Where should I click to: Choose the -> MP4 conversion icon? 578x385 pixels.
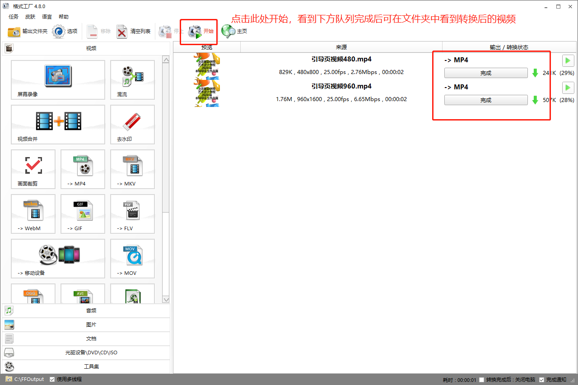pos(83,169)
